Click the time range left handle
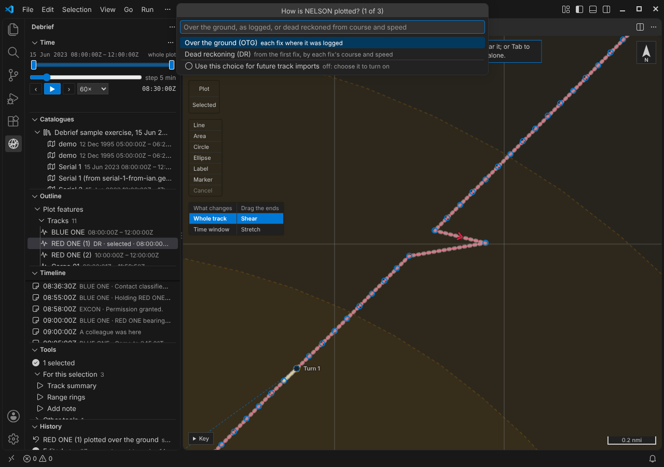This screenshot has height=467, width=664. (34, 65)
